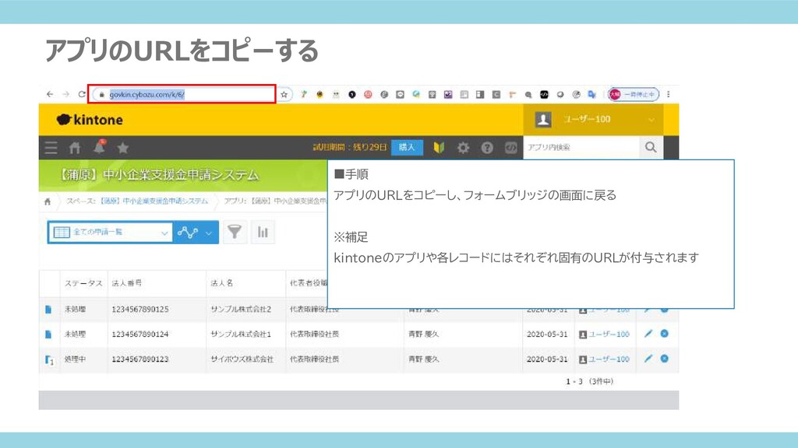Open the 全ての申請一覧 view dropdown
The image size is (798, 448).
[110, 232]
